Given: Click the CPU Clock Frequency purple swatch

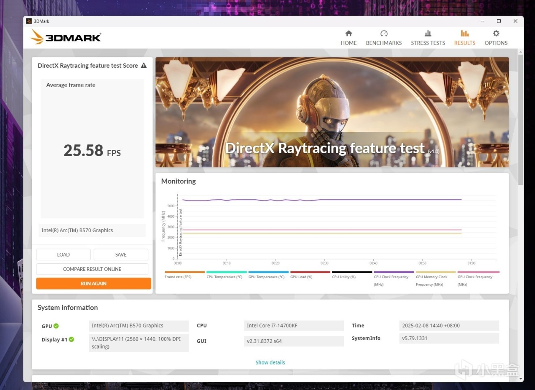Looking at the screenshot, I should [x=394, y=272].
